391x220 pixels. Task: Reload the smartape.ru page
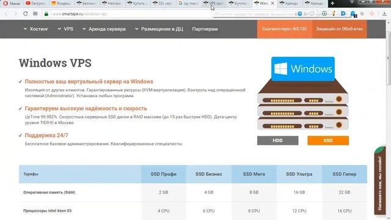26,14
